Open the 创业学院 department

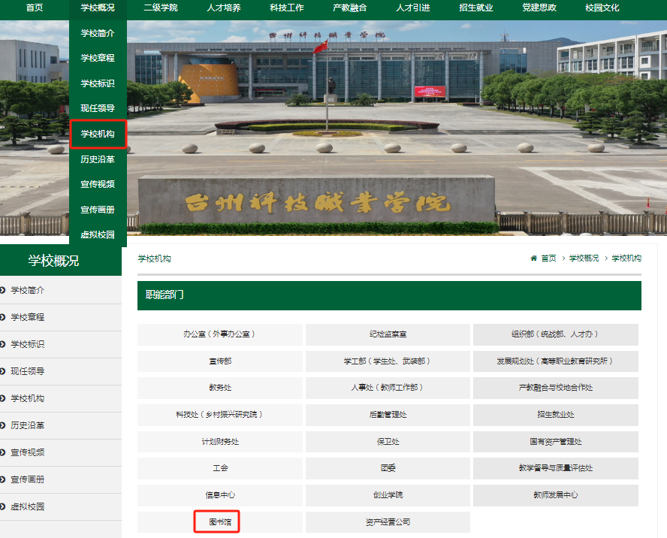click(x=388, y=495)
